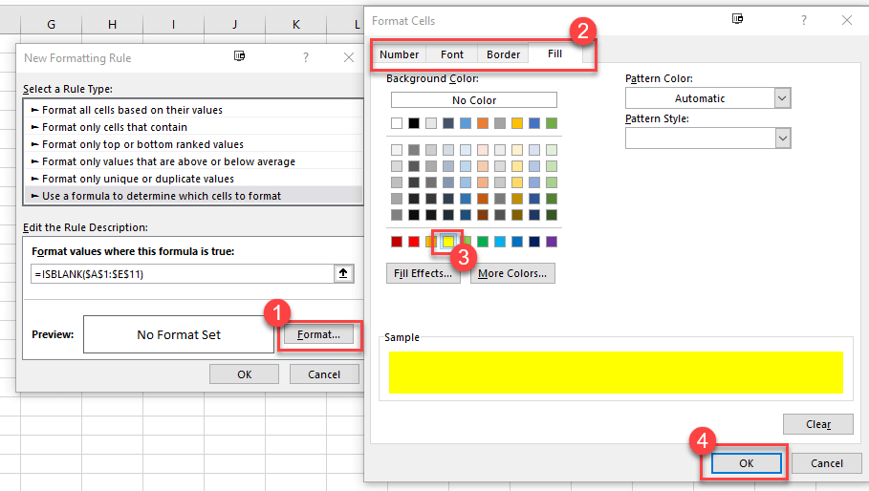Click the help icon in New Formatting Rule

click(x=305, y=58)
